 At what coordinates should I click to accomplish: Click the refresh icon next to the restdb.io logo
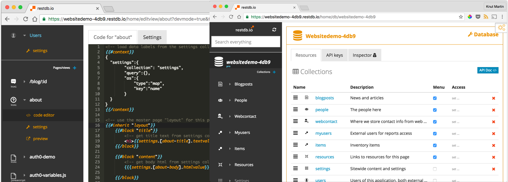point(274,29)
